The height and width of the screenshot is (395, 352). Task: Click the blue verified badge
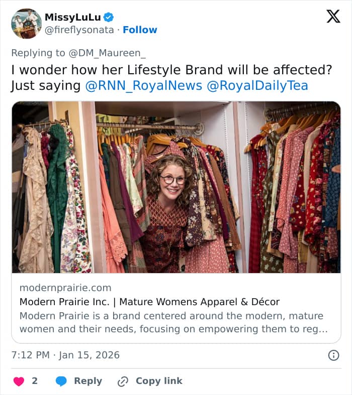point(109,17)
